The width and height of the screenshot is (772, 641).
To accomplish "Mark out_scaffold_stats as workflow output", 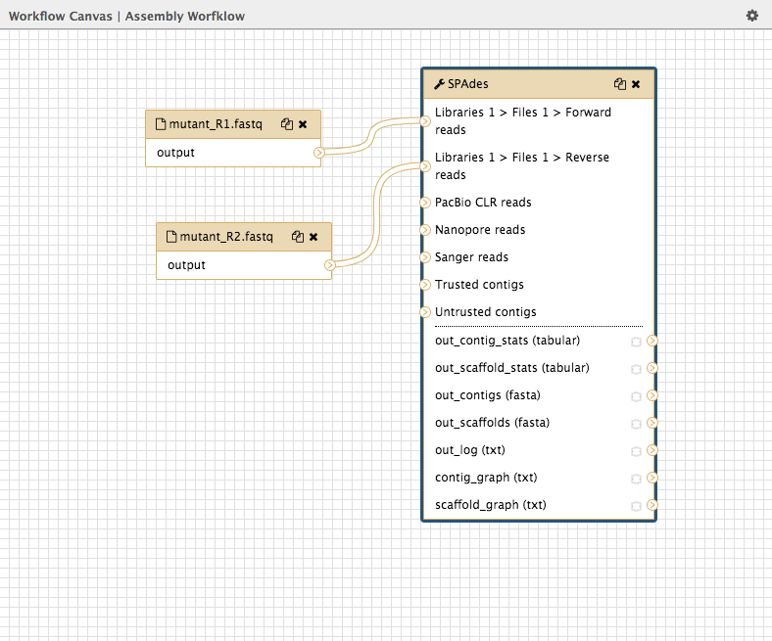I will [636, 369].
